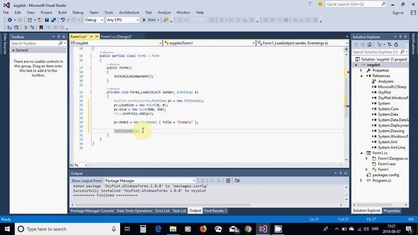
Task: Open Data Sources side tab
Action: 5,44
